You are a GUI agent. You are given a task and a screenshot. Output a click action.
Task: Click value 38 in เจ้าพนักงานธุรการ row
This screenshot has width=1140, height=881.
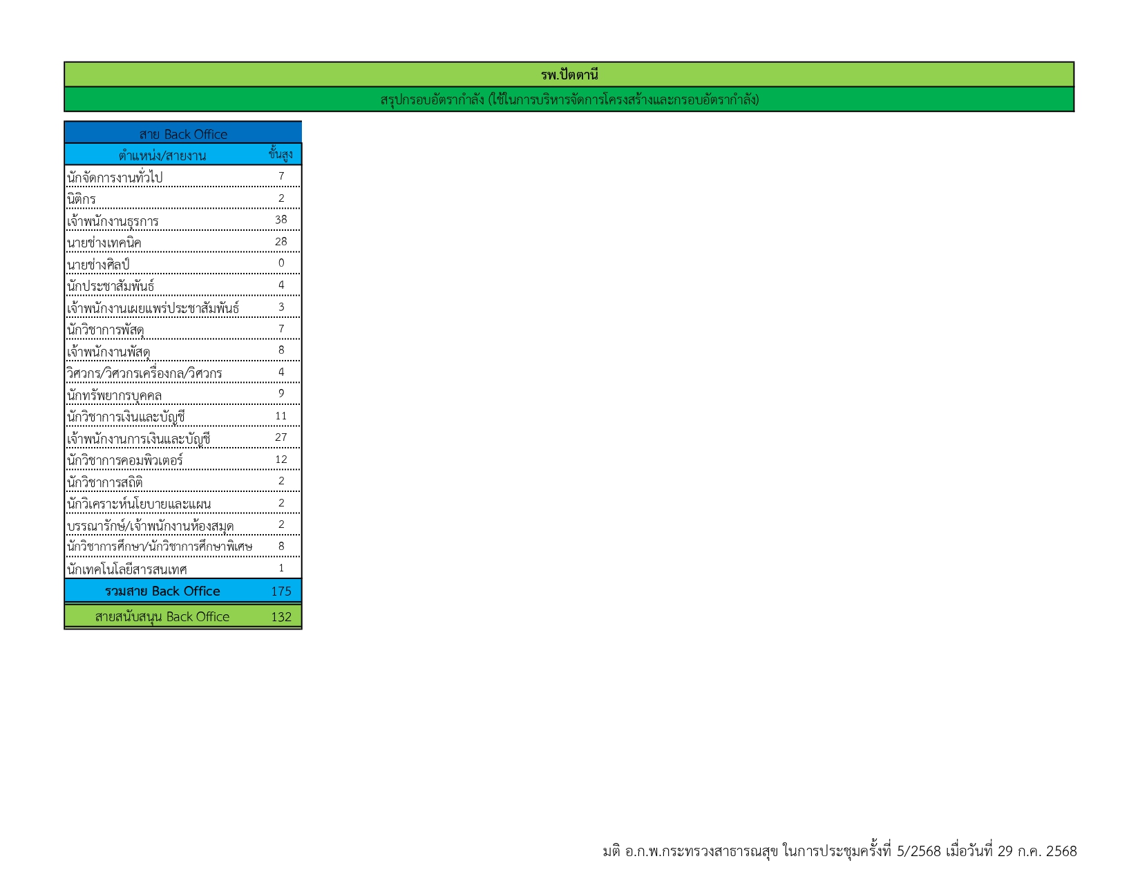click(281, 220)
